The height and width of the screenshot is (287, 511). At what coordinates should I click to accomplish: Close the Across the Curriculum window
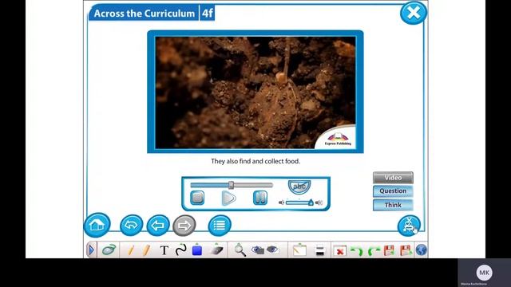pyautogui.click(x=414, y=13)
